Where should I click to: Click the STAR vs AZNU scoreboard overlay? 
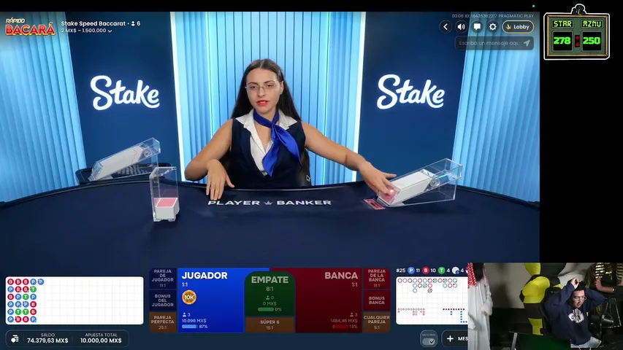pos(576,33)
